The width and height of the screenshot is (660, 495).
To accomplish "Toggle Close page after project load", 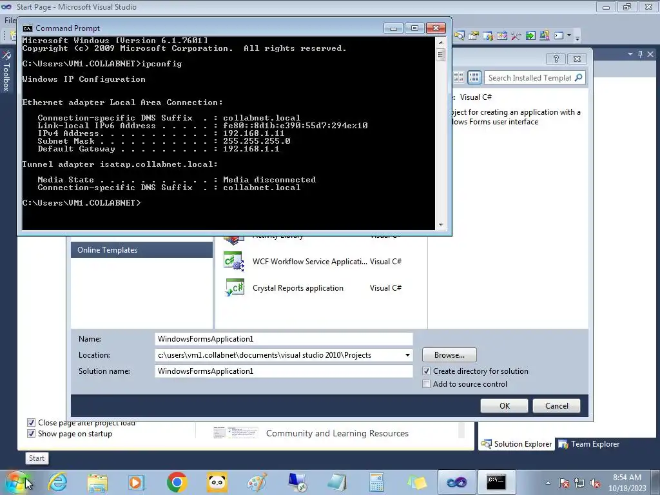I will (x=31, y=423).
